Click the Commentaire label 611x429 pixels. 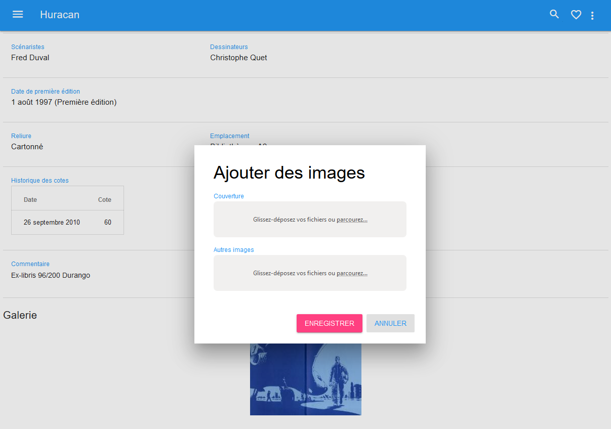click(x=30, y=264)
